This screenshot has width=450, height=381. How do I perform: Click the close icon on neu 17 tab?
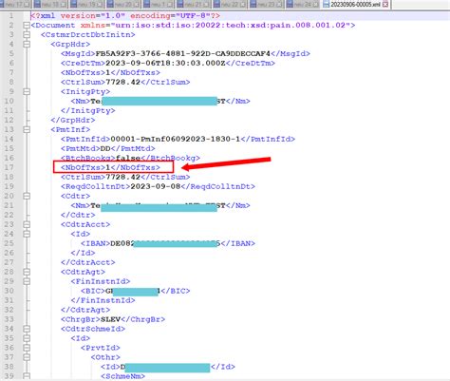point(27,5)
